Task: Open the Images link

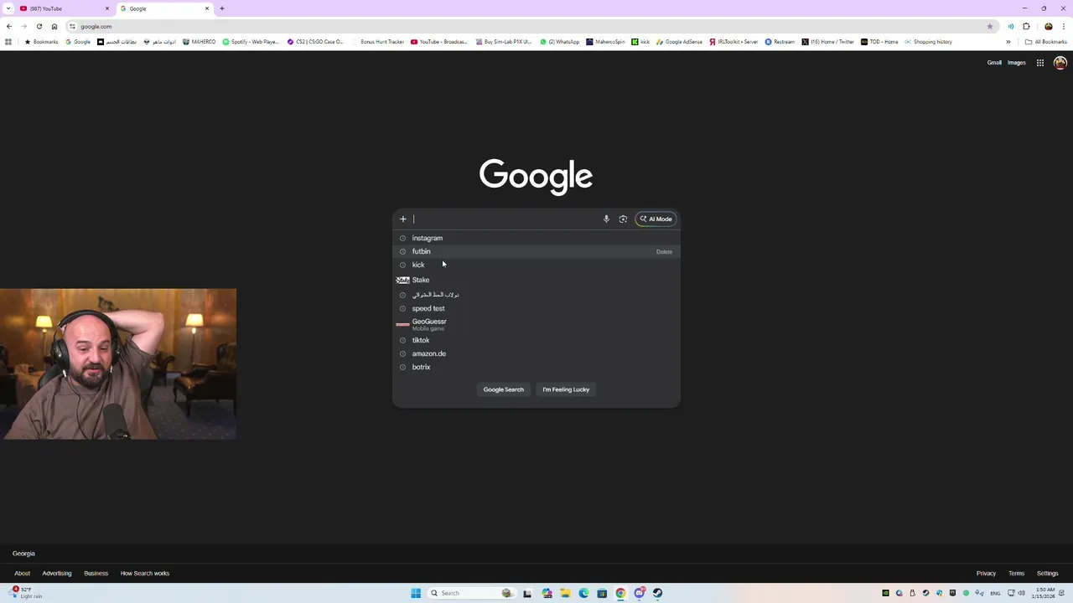Action: (x=1017, y=63)
